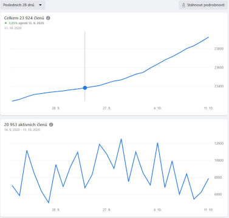
Task: Click the 4. 10. label on the active members chart
Action: coord(157,210)
